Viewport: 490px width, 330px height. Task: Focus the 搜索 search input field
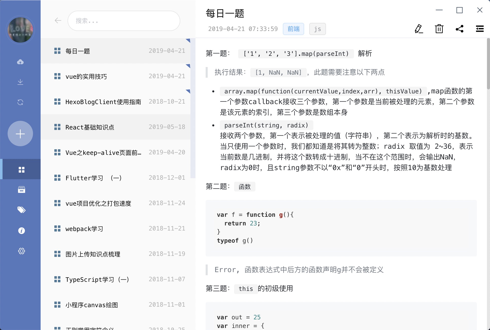pyautogui.click(x=124, y=21)
